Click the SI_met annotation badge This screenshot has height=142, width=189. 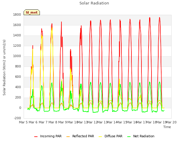click(x=32, y=12)
